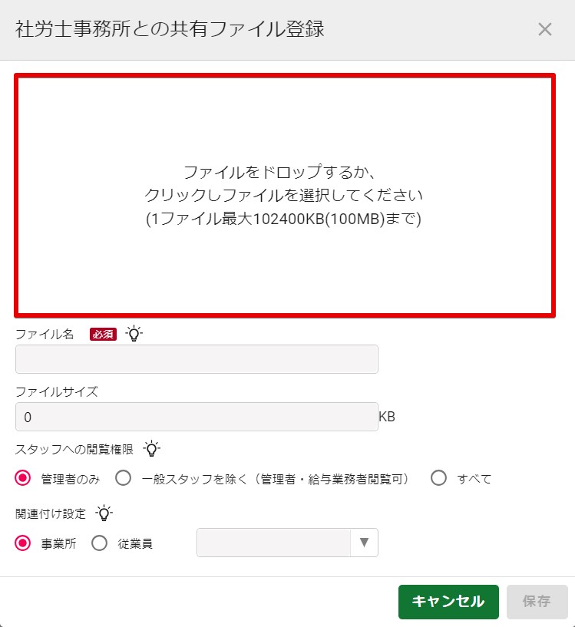This screenshot has width=575, height=627.
Task: Switch association to 従業員
Action: [99, 543]
